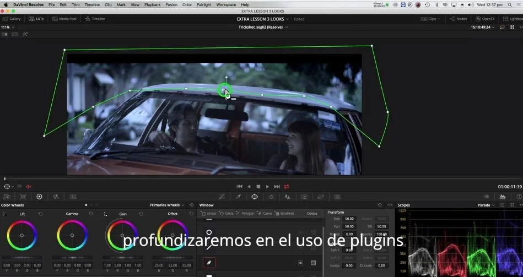Open the Qualifier eyedropper palette
The image size is (523, 277).
238,197
